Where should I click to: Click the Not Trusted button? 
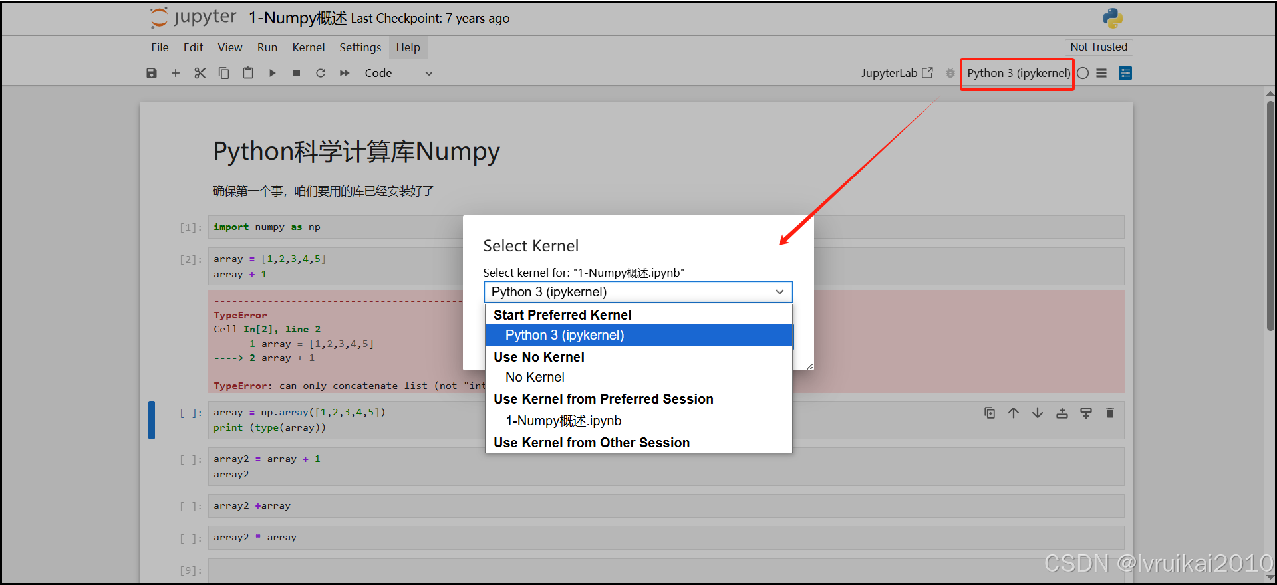1099,47
